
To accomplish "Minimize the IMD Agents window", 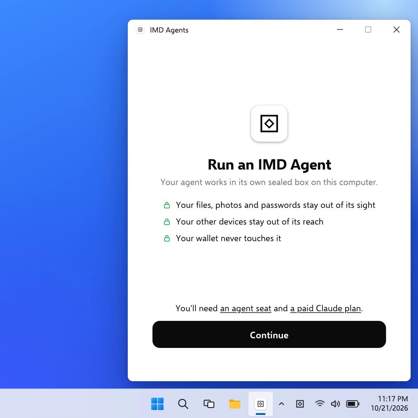I will tap(340, 29).
